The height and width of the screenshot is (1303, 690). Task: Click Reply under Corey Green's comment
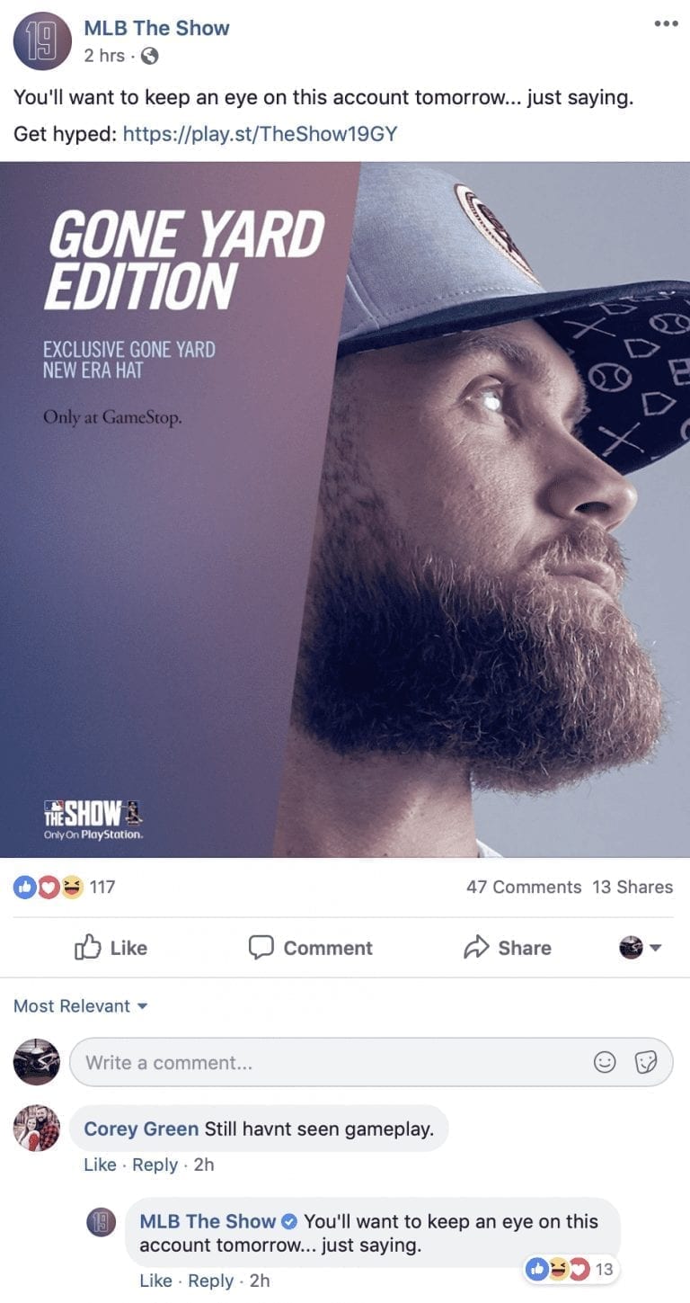point(155,1165)
